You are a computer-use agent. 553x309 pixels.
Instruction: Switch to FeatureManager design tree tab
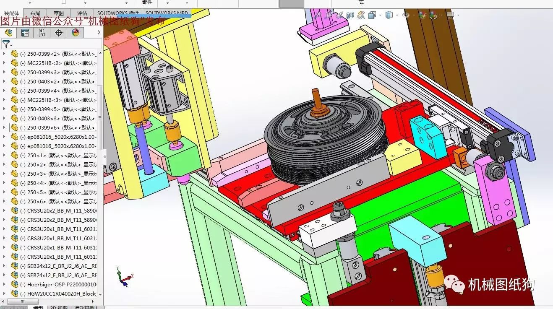pos(8,32)
